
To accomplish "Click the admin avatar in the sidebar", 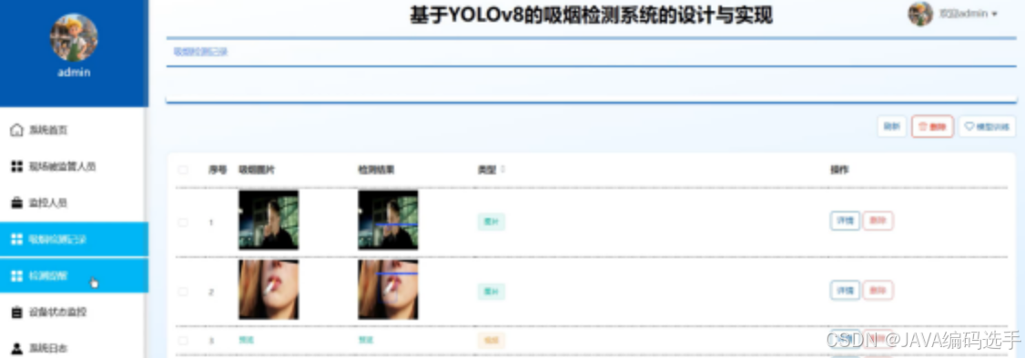I will tap(74, 38).
